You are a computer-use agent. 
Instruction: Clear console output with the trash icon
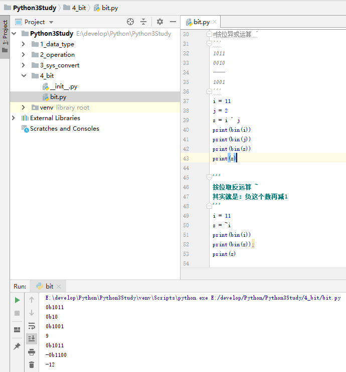(x=32, y=365)
